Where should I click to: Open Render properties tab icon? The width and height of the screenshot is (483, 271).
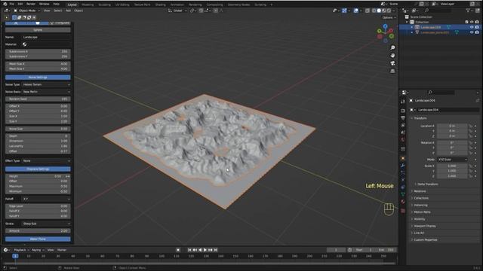pyautogui.click(x=403, y=111)
